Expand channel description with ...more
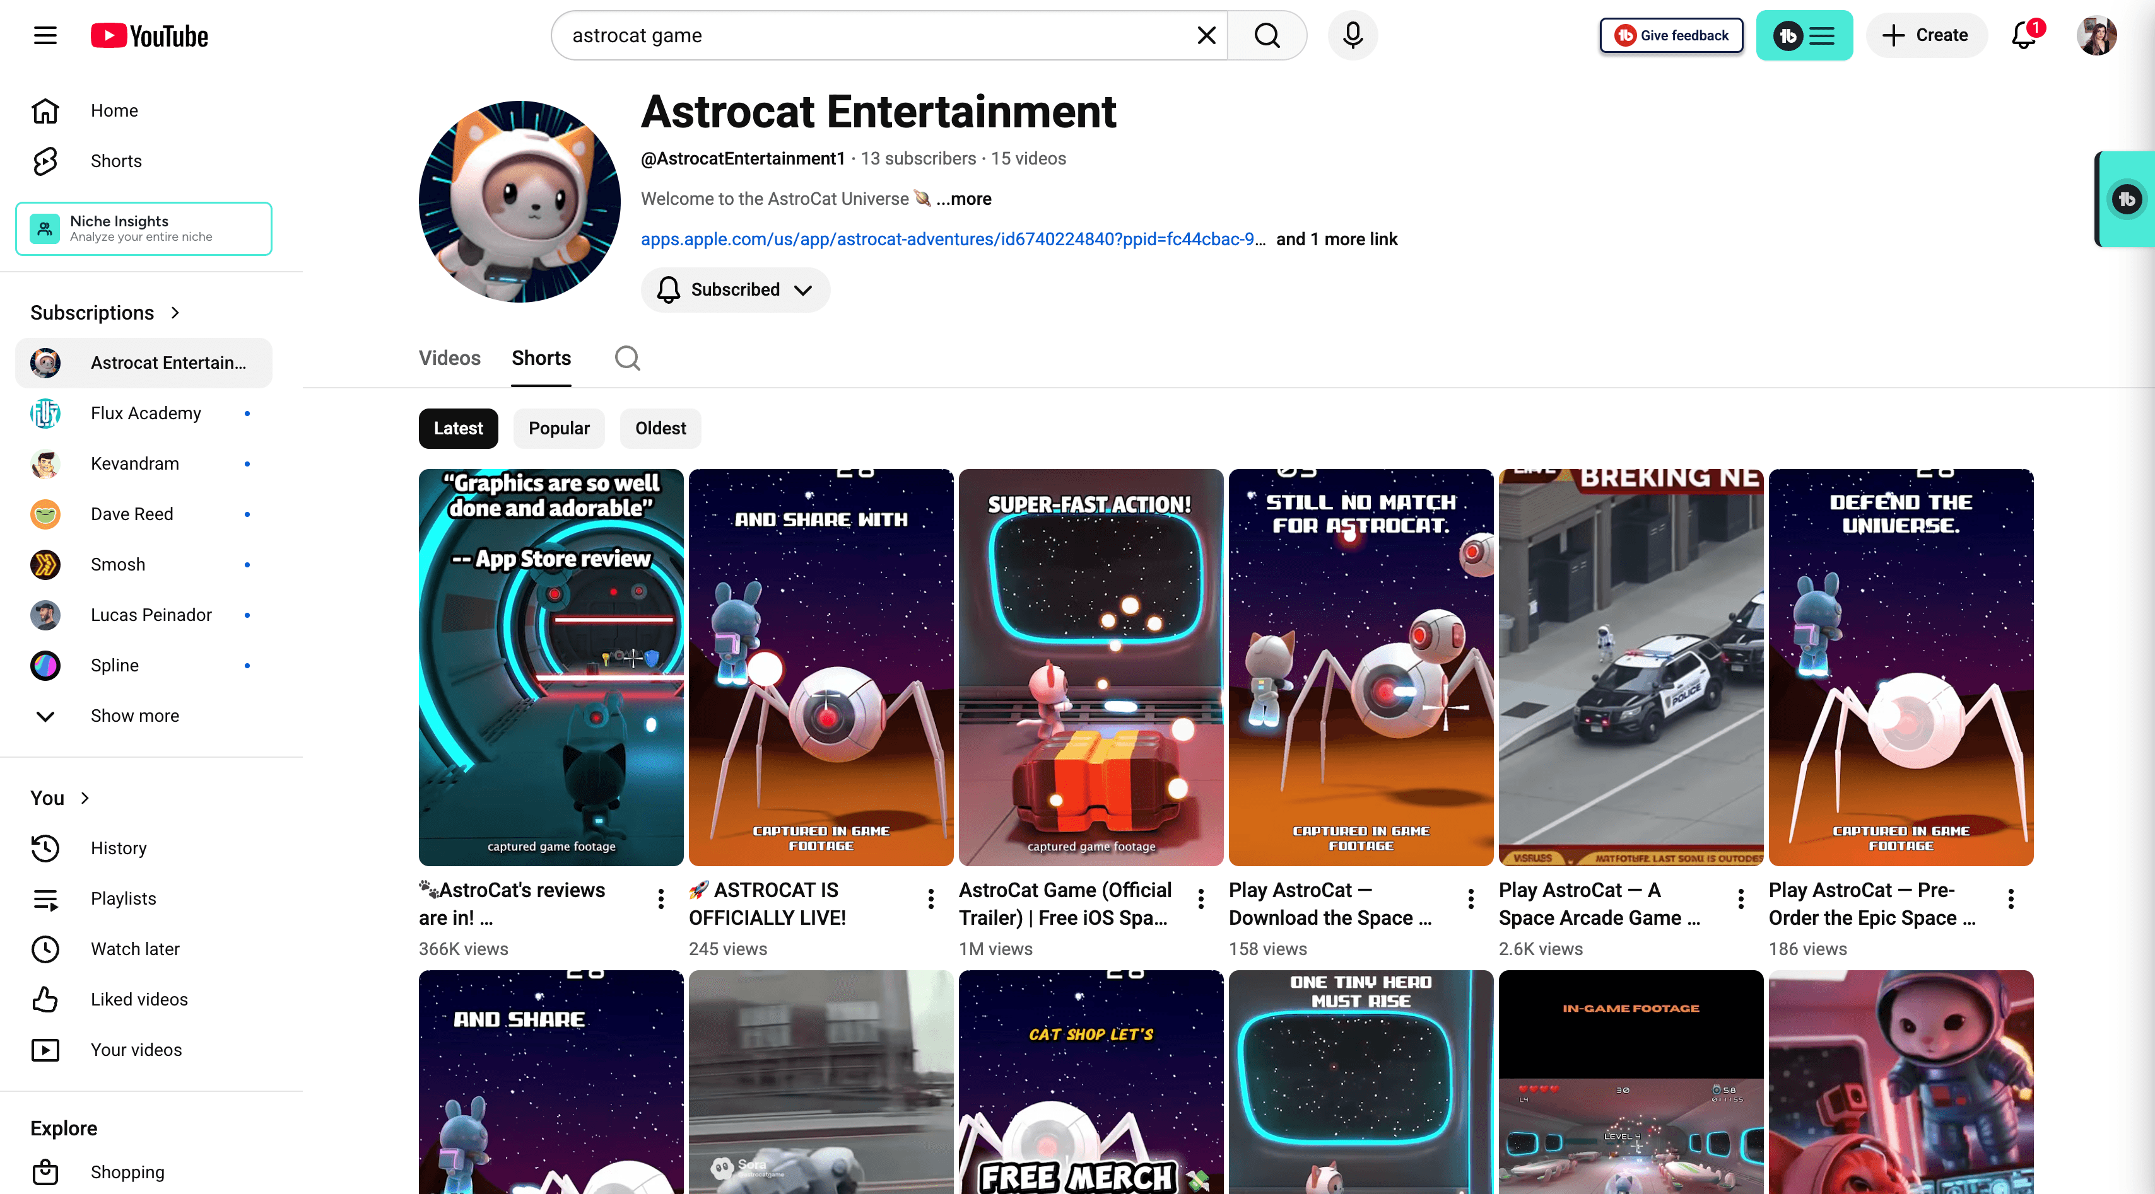This screenshot has width=2155, height=1194. pos(964,199)
